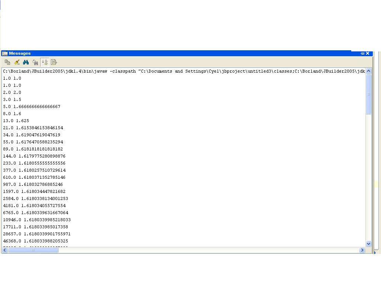This screenshot has width=381, height=286.
Task: Click the output line '13.0 1.625'
Action: point(16,121)
